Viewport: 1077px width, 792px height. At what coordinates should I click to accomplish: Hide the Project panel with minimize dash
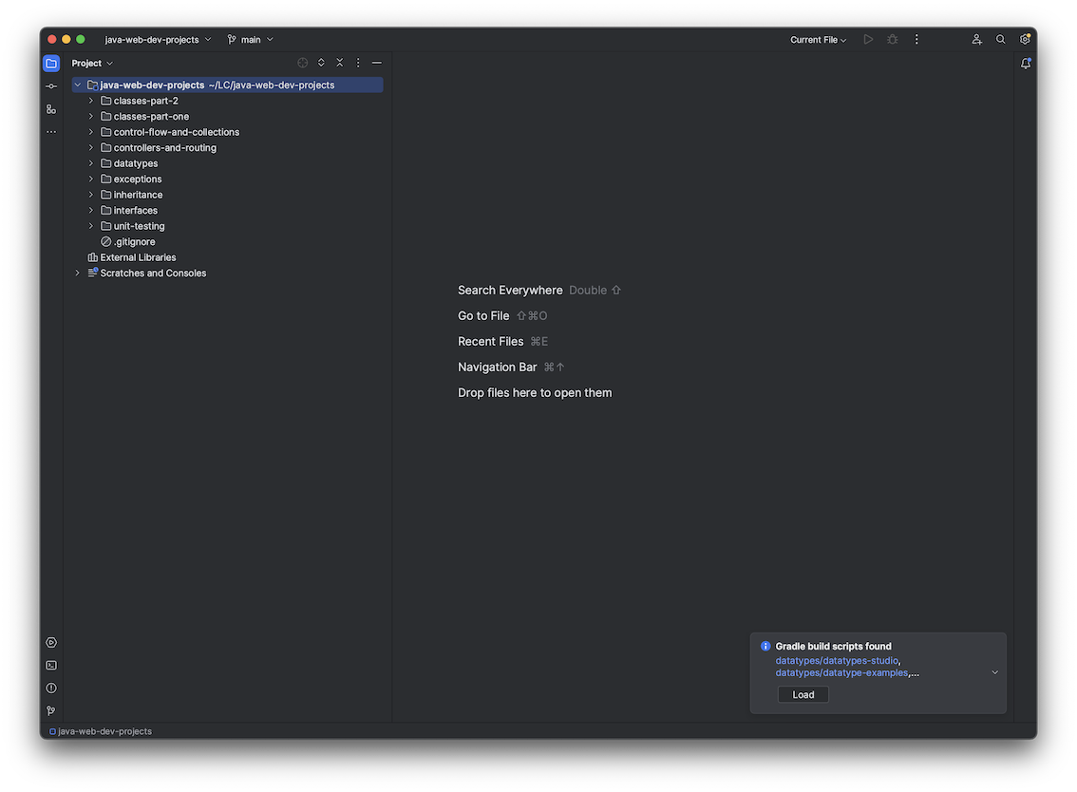point(377,63)
